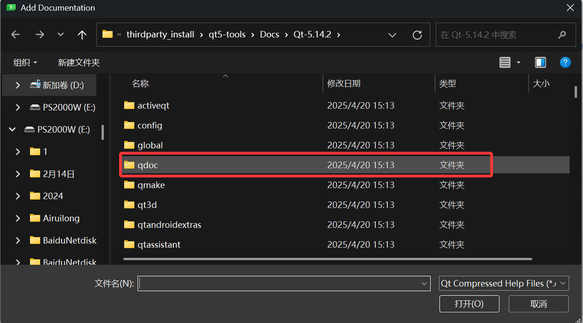Select the 2024 tree folder

[53, 196]
